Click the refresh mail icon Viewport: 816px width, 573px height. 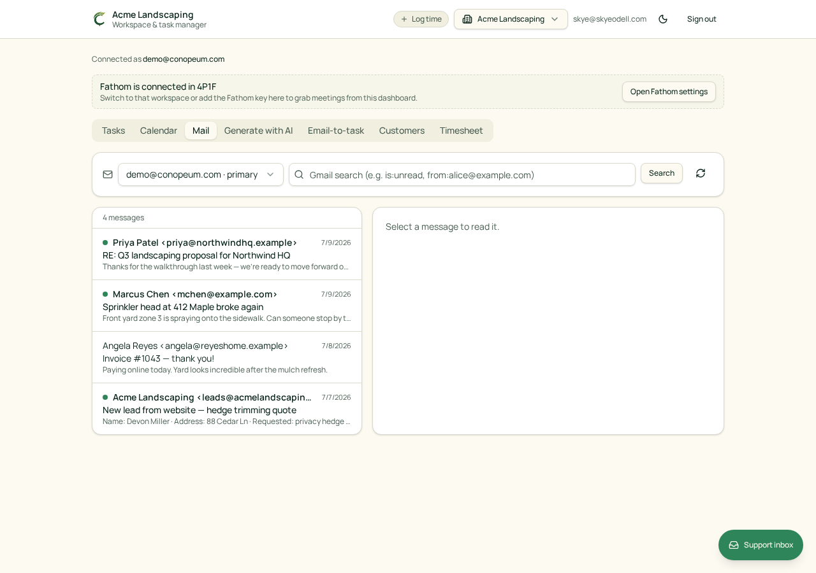point(701,173)
